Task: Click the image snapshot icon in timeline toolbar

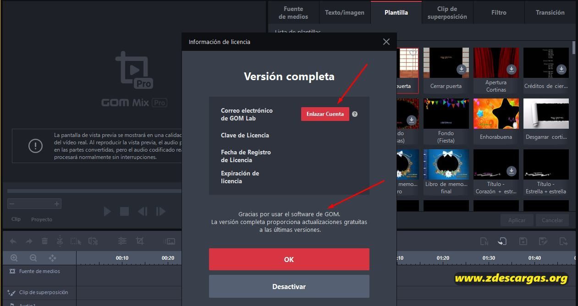Action: [169, 241]
